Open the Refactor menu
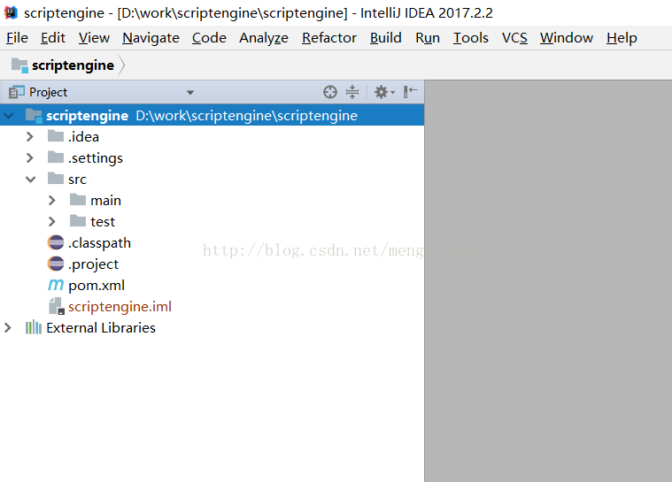 pyautogui.click(x=329, y=38)
